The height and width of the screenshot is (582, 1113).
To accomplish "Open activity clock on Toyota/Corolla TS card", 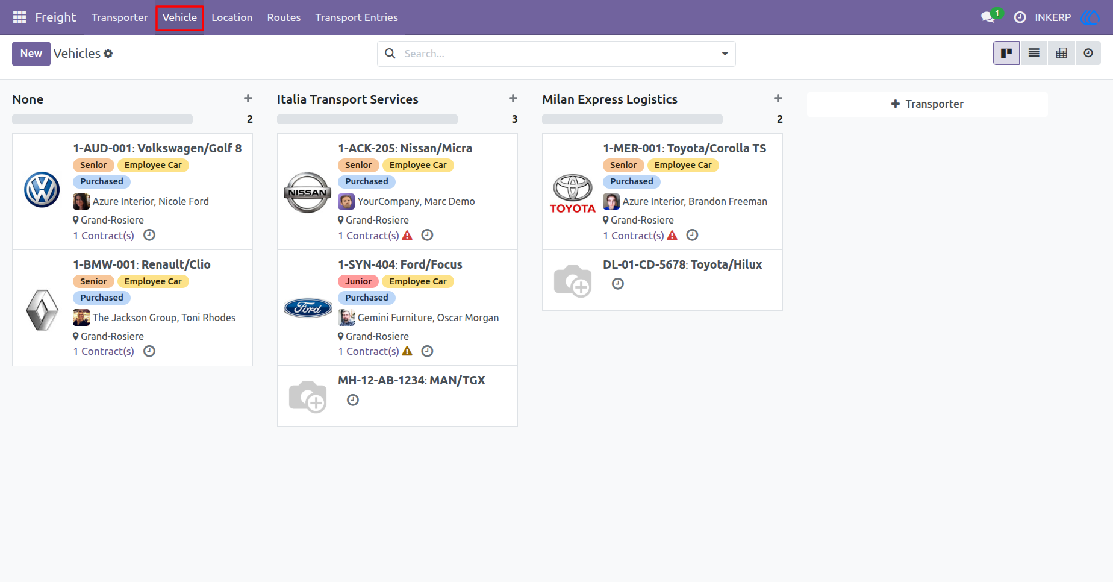I will click(x=693, y=235).
